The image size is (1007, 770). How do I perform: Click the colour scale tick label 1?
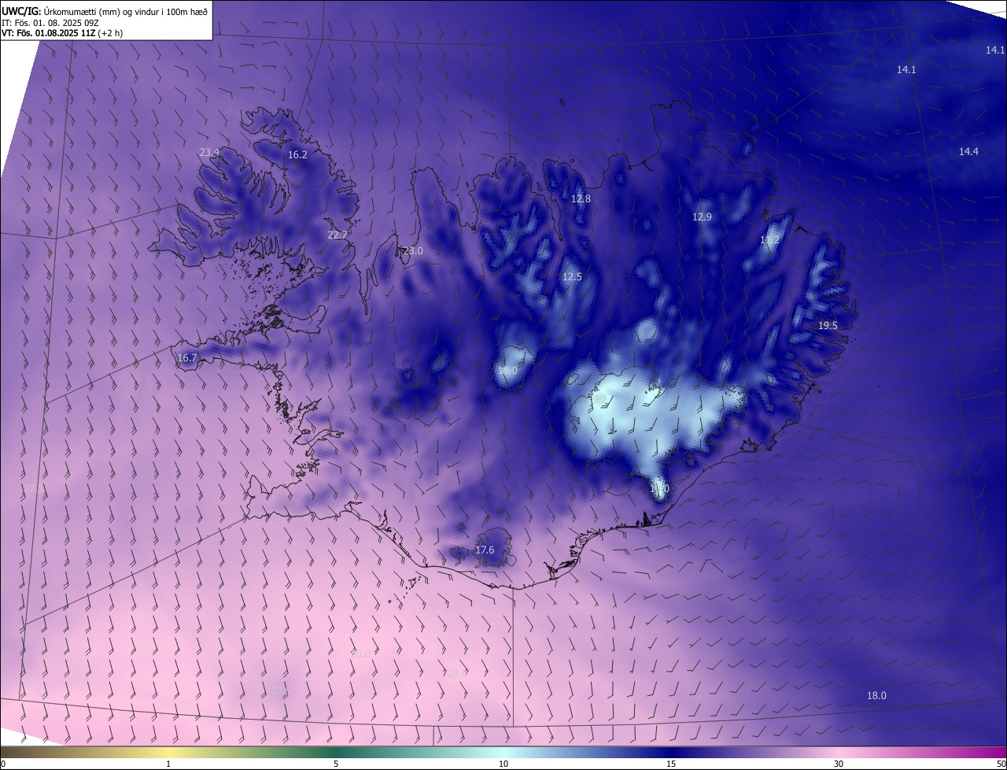pos(168,764)
